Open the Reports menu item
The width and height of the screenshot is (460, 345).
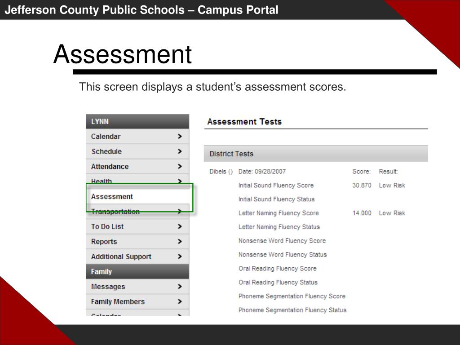[x=137, y=241]
